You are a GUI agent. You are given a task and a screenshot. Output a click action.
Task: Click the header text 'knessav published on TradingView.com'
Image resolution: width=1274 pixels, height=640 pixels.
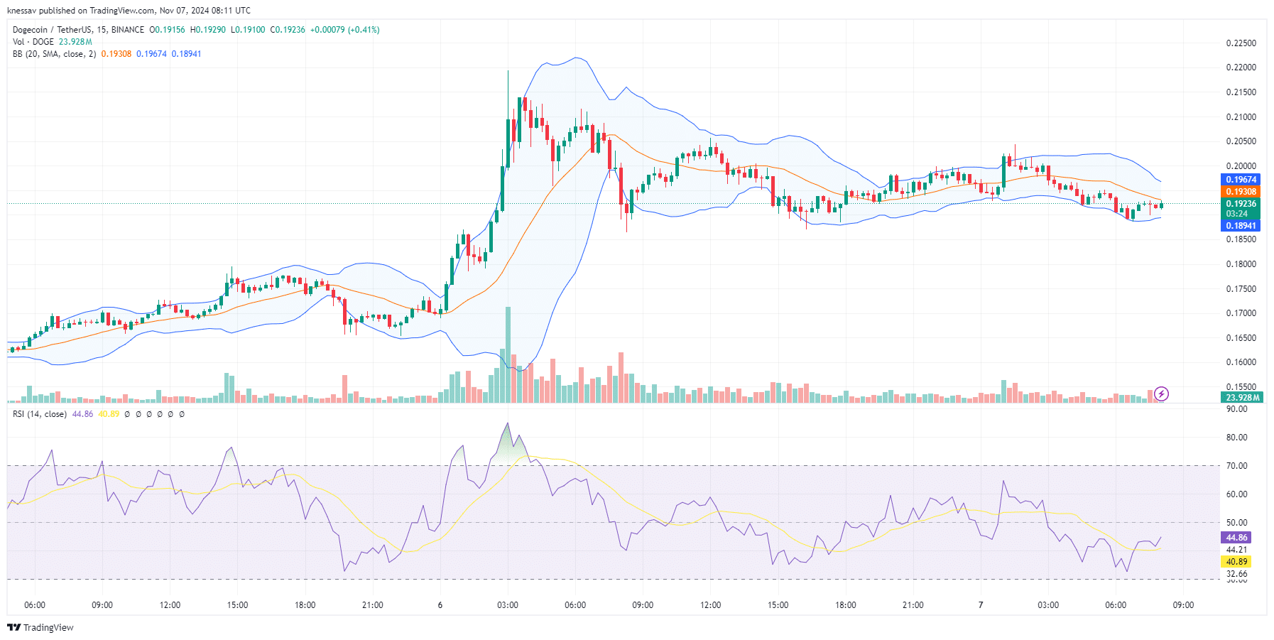(x=81, y=11)
